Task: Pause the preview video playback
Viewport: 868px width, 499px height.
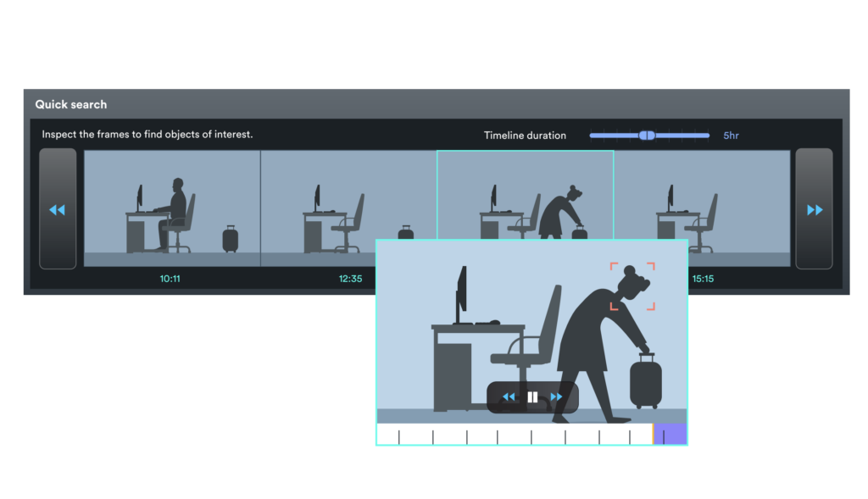Action: point(532,396)
